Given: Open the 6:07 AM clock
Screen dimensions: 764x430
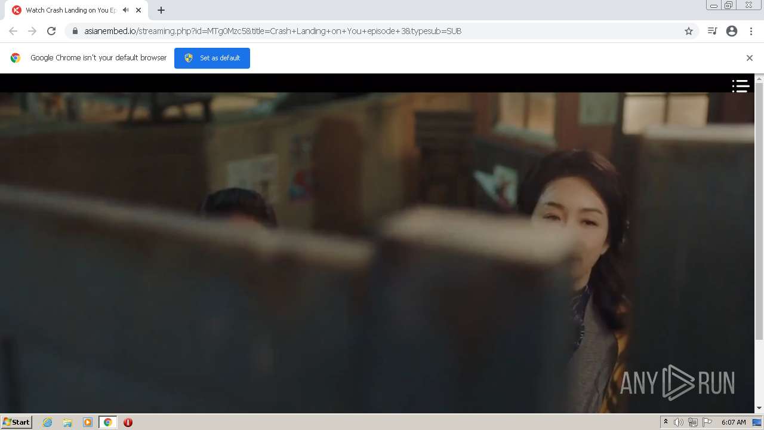Looking at the screenshot, I should point(734,422).
